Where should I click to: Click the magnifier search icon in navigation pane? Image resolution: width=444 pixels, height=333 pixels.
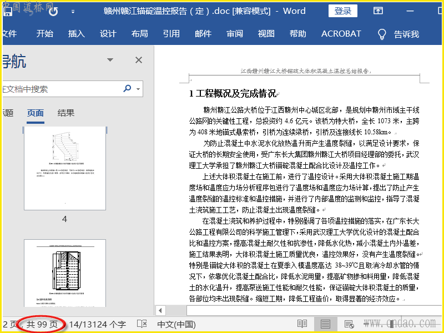[127, 89]
